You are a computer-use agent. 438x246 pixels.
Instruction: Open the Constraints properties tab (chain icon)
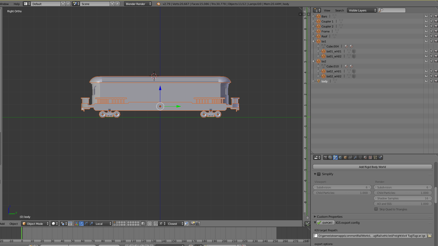[x=350, y=157]
